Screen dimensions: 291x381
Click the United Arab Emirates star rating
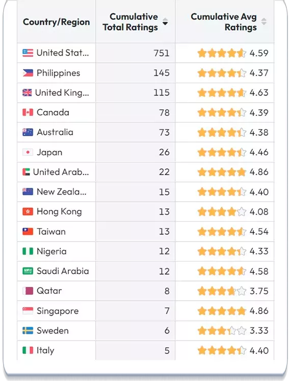(222, 172)
